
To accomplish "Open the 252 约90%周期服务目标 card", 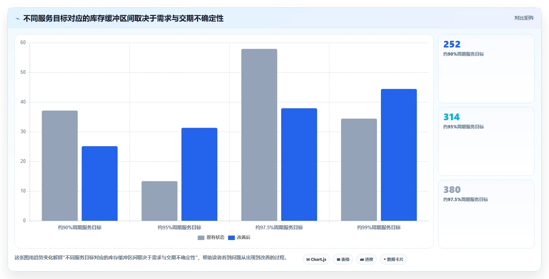I will tap(486, 69).
